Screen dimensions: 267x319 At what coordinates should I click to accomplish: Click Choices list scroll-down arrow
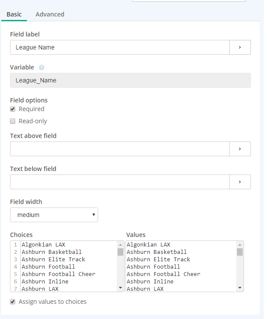tap(120, 288)
